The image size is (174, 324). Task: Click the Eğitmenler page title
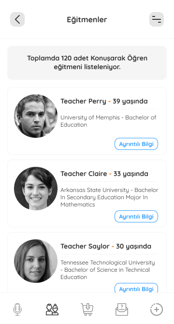[87, 20]
